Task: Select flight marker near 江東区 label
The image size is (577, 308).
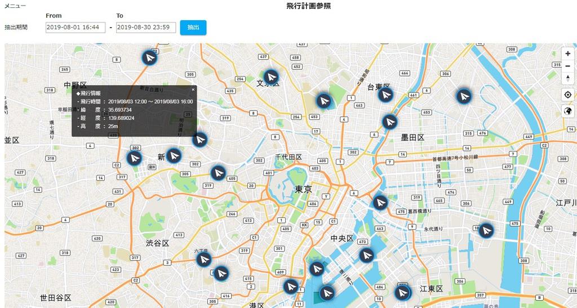Action: click(402, 293)
